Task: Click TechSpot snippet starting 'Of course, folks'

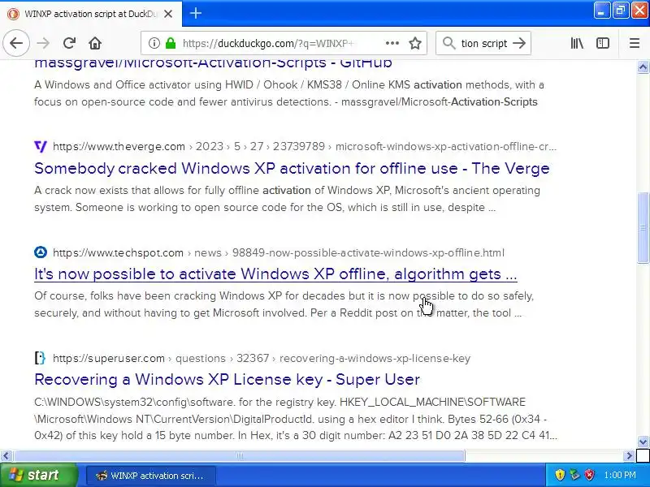Action: (x=284, y=304)
